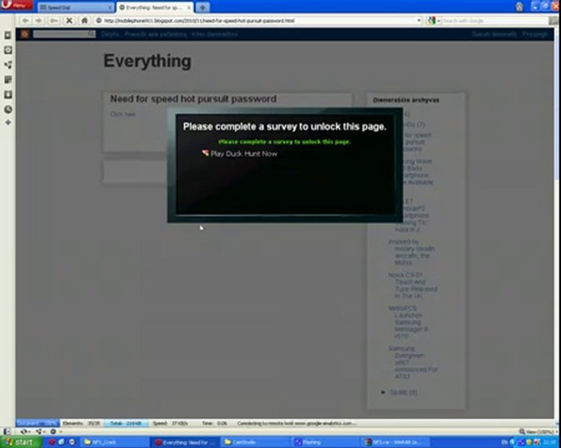Open the History panel in the sidebar
The width and height of the screenshot is (561, 448).
pyautogui.click(x=7, y=110)
